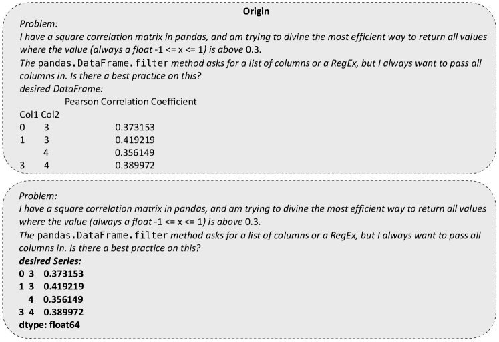Screen dimensions: 499x342
Task: Click value 0.389972 in the DataFrame table
Action: (x=135, y=166)
